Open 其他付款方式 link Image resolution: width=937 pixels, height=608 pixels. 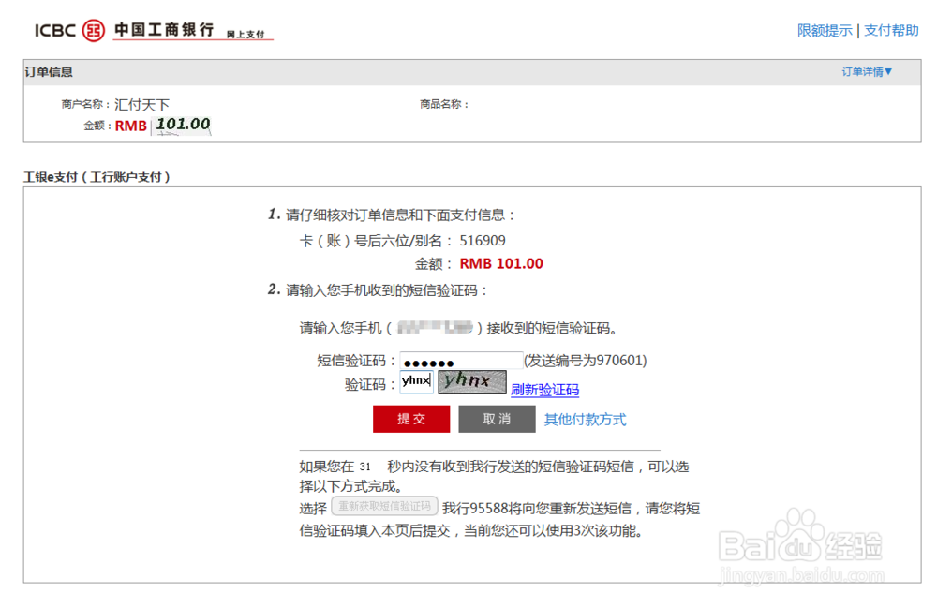pos(585,420)
